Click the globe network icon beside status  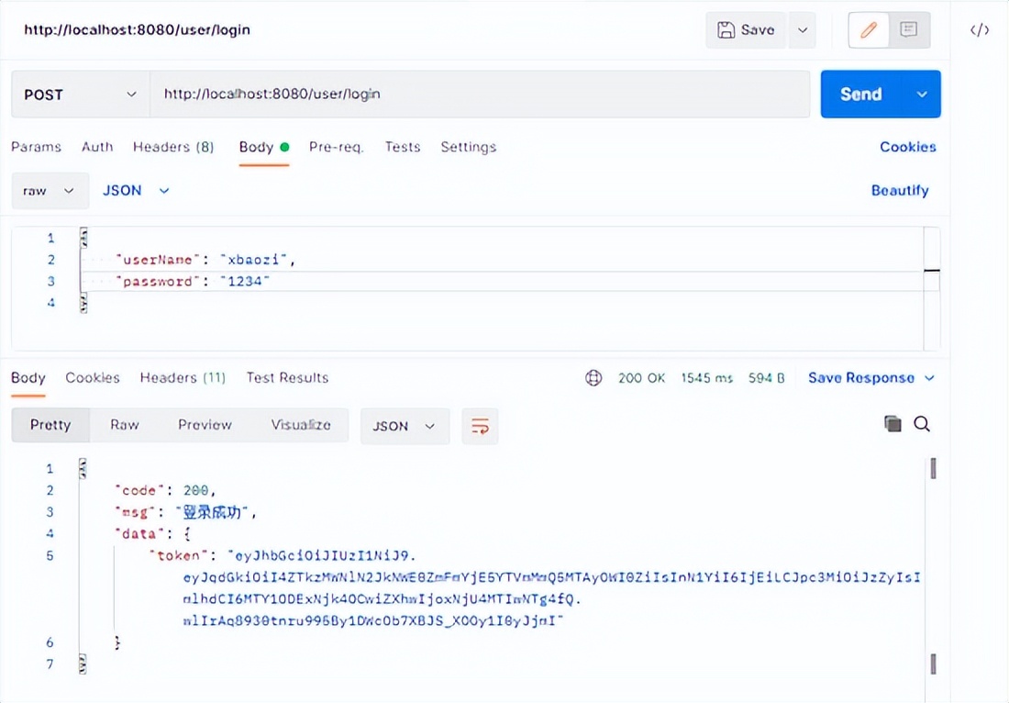(593, 378)
